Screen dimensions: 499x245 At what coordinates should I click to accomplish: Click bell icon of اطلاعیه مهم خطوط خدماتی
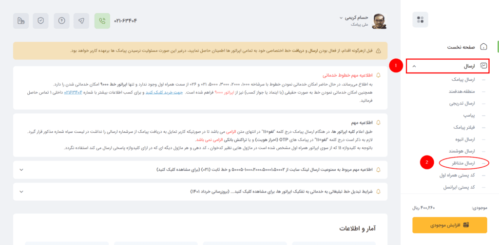378,75
